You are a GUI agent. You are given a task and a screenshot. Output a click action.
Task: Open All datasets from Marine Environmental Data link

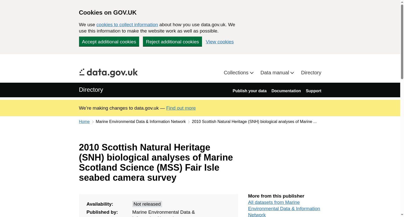(284, 209)
